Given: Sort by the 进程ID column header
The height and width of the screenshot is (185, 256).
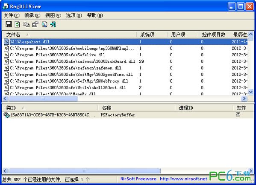Looking at the screenshot, I should coord(204,108).
